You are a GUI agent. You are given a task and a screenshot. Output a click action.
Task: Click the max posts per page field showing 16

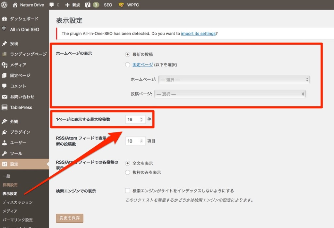click(135, 119)
